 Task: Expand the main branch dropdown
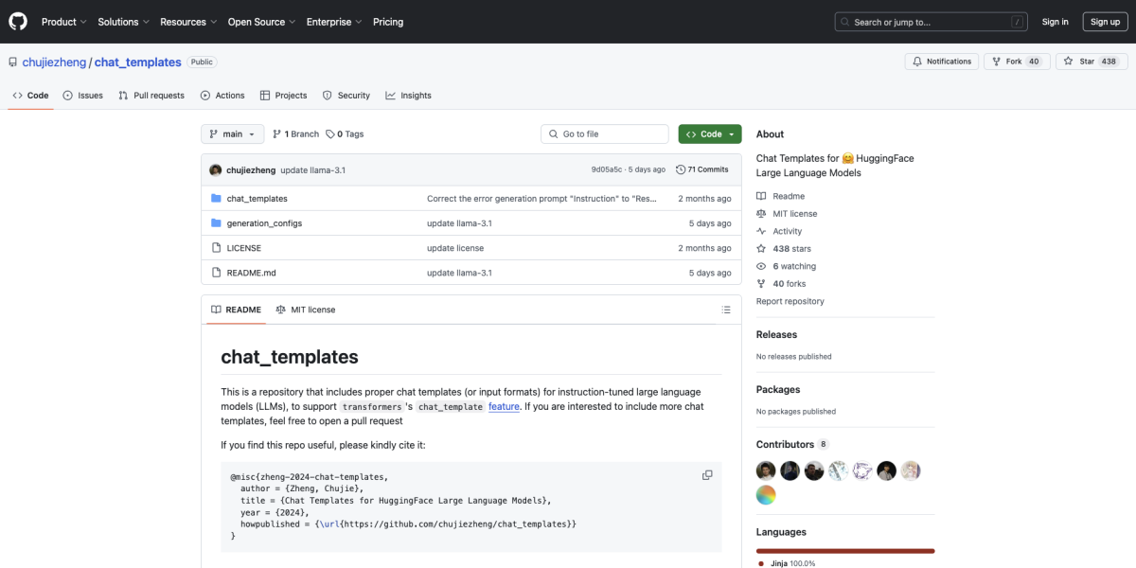tap(232, 134)
